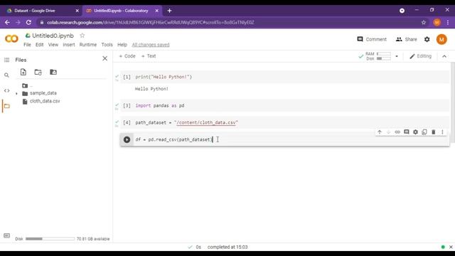
Task: Expand the sample_data folder arrow
Action: 16,93
